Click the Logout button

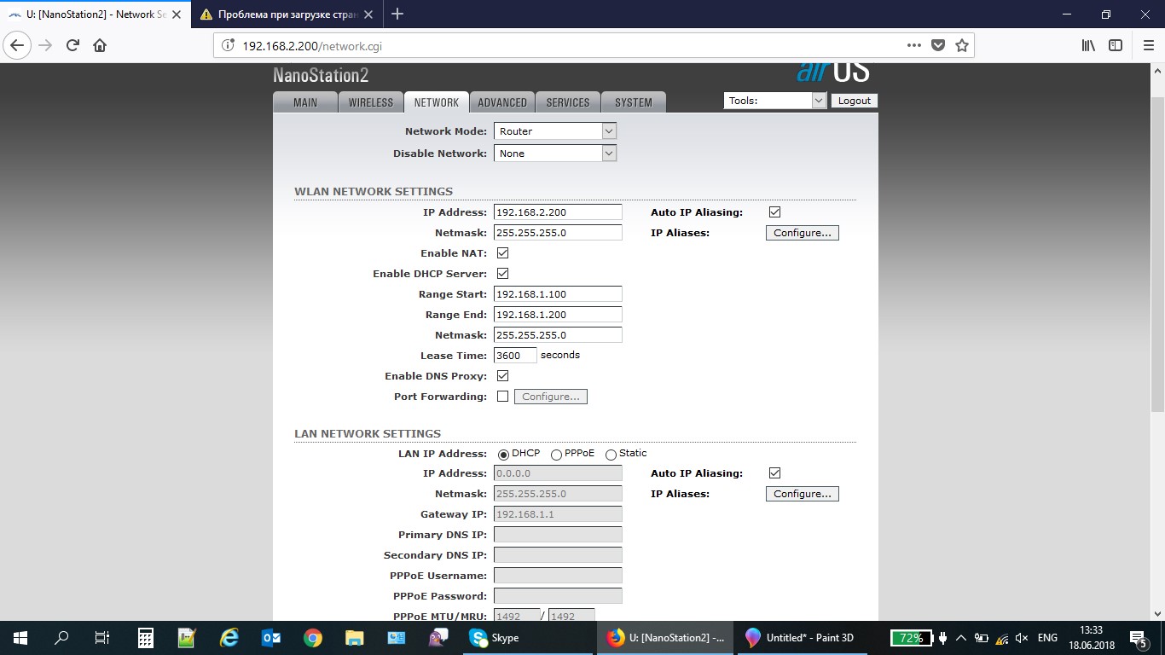[x=855, y=101]
